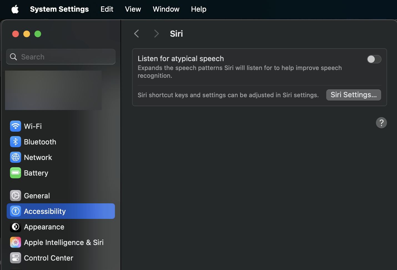Click the 'Siri shortcut keys and settings' text
The image size is (397, 270).
click(x=228, y=95)
